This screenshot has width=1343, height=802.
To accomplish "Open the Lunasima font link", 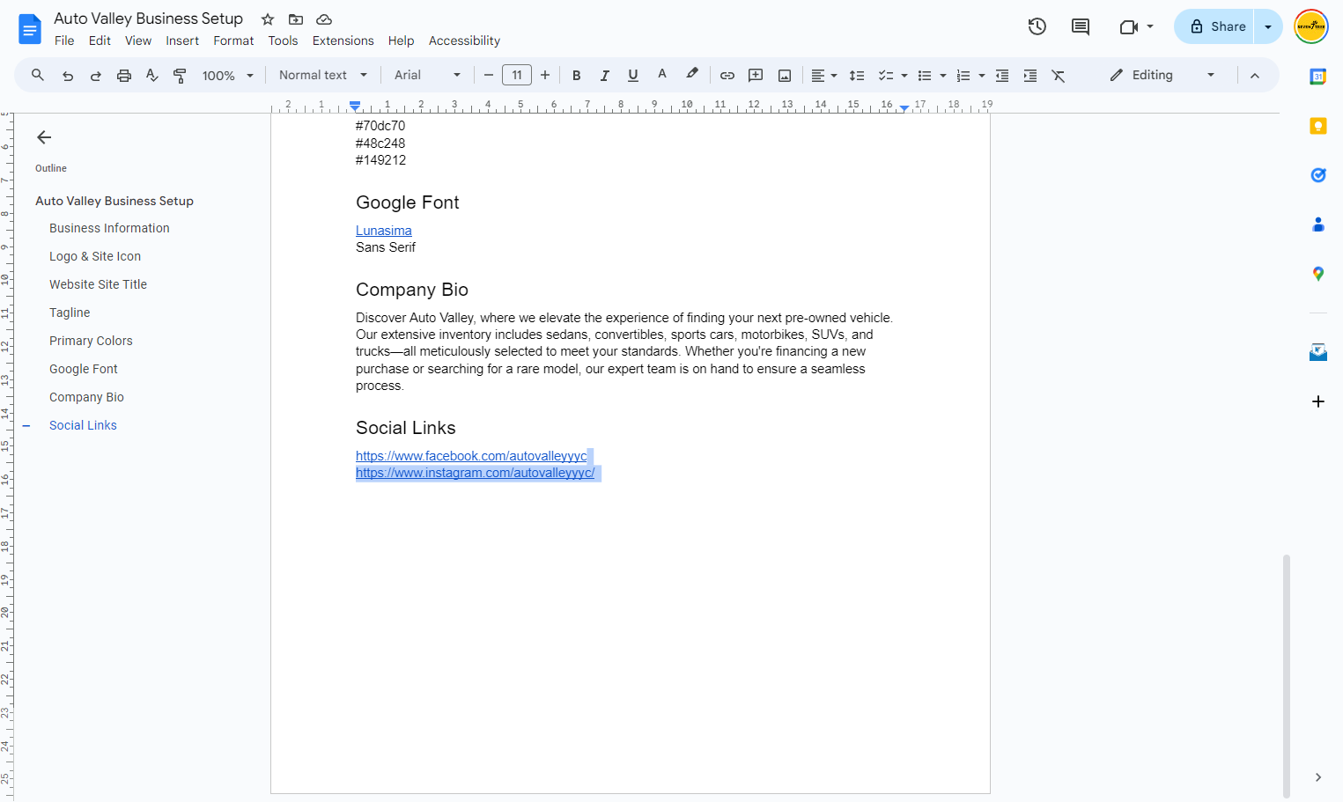I will 384,231.
